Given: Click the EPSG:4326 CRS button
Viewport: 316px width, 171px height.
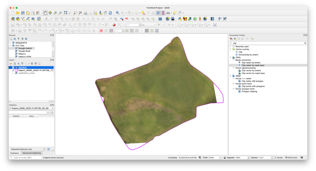Looking at the screenshot, I should pos(291,158).
